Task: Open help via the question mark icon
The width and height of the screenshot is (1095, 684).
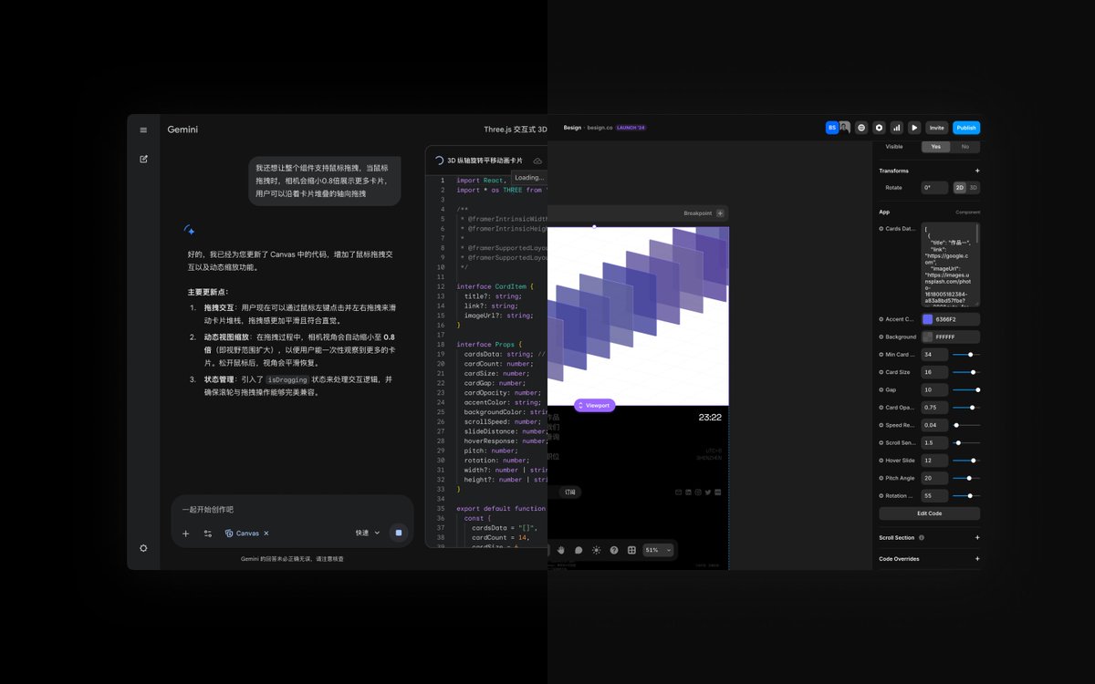Action: 614,550
